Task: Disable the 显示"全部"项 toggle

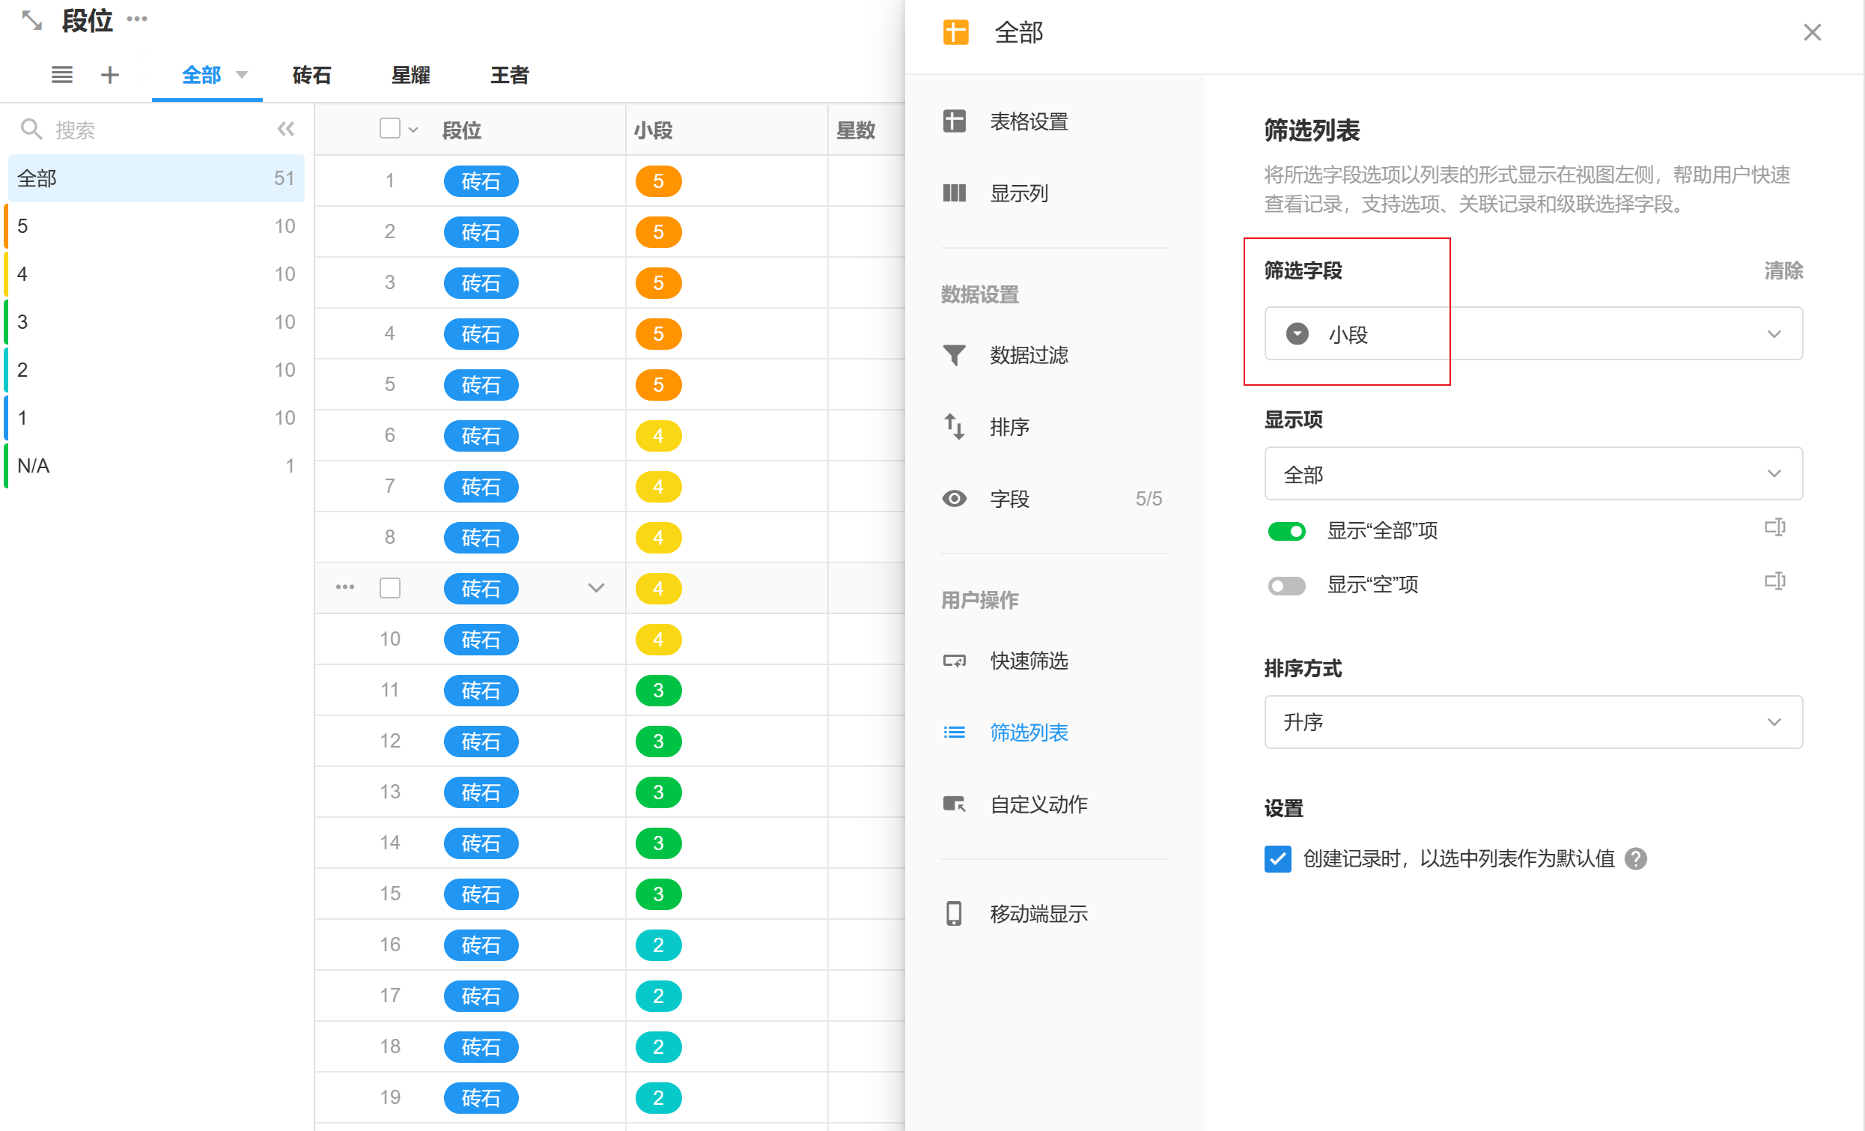Action: pos(1286,532)
